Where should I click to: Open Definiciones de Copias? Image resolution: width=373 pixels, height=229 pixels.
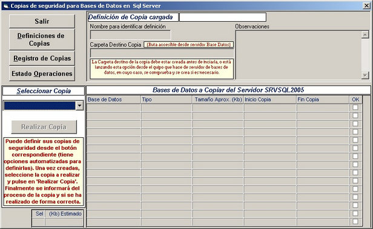point(42,40)
